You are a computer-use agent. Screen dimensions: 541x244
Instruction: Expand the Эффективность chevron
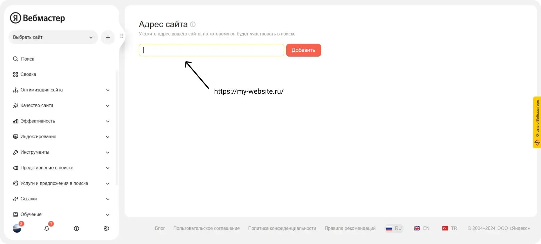[x=108, y=121]
